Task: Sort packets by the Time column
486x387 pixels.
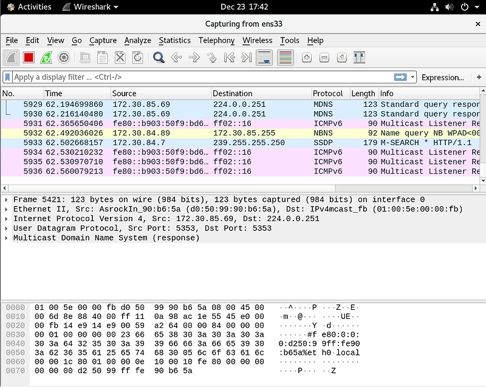Action: (x=77, y=94)
